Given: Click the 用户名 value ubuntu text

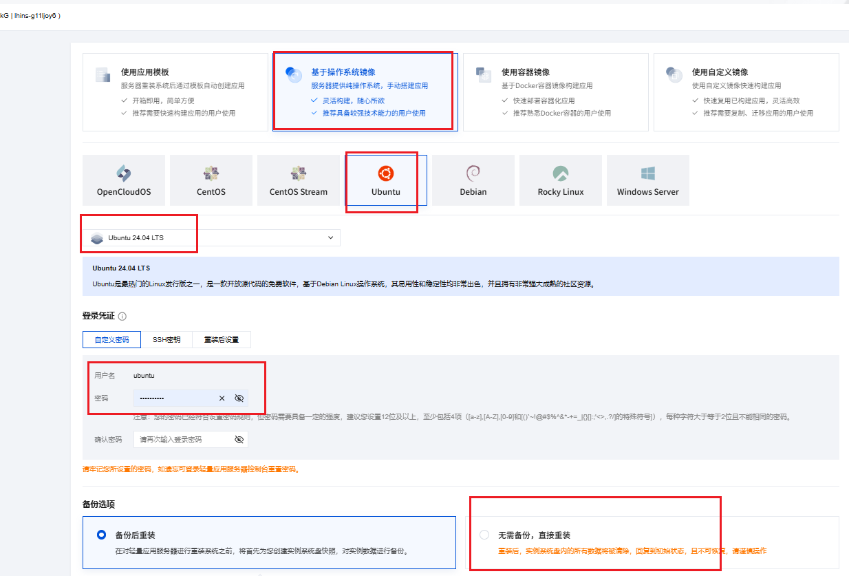Looking at the screenshot, I should pos(144,375).
